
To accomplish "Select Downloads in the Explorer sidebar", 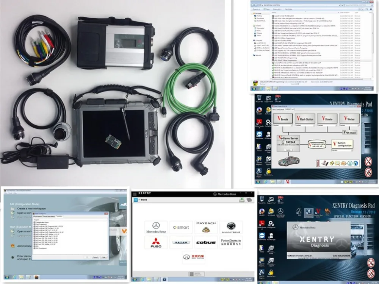I will pos(260,18).
